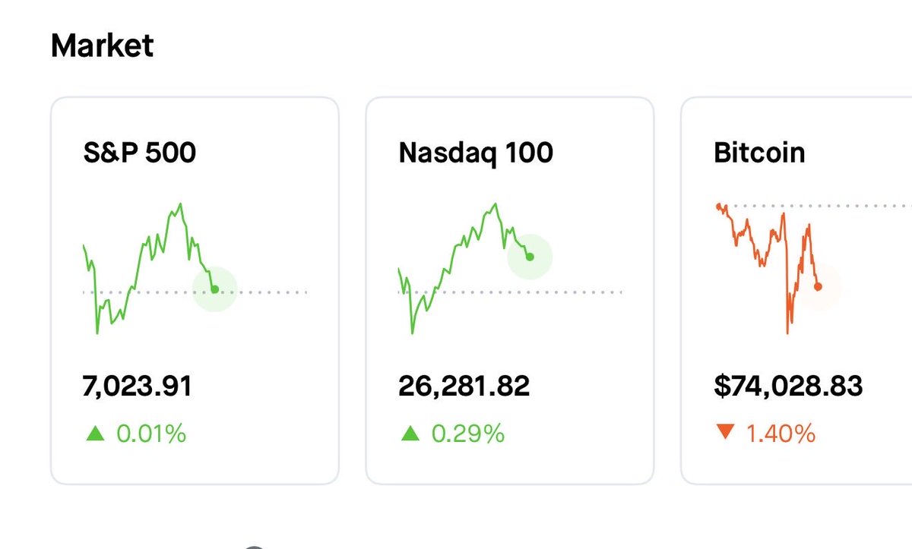Select the Nasdaq 100 value 26,281.82

click(464, 387)
